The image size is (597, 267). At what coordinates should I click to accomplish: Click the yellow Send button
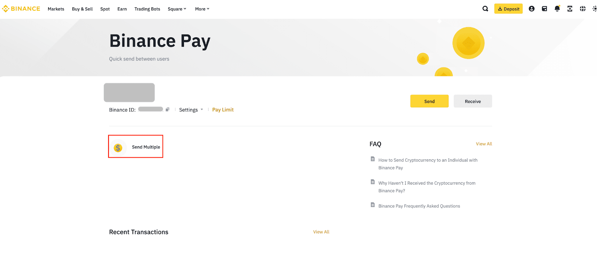pos(429,101)
